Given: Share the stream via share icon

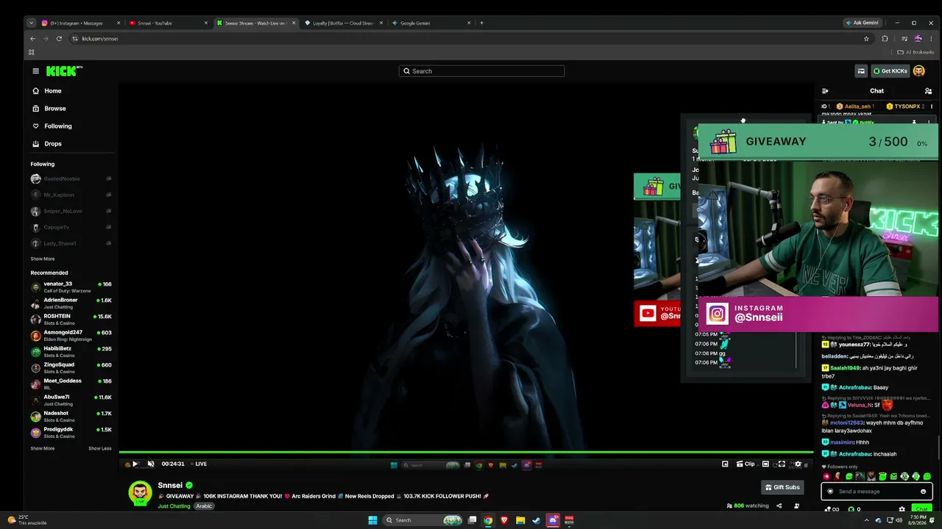Looking at the screenshot, I should click(x=779, y=505).
